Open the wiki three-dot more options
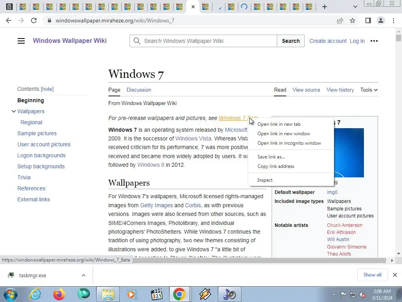The height and width of the screenshot is (302, 402). point(374,41)
